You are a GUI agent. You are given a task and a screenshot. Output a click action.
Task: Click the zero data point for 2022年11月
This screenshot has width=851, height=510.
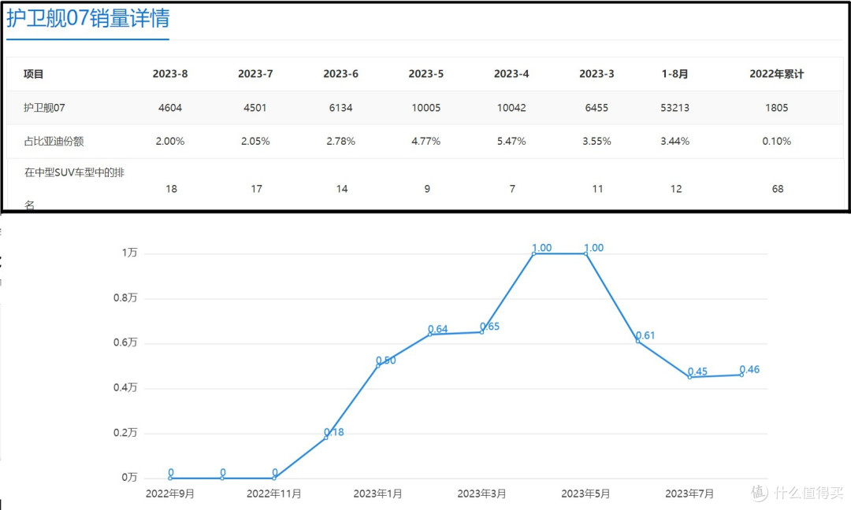click(x=274, y=478)
